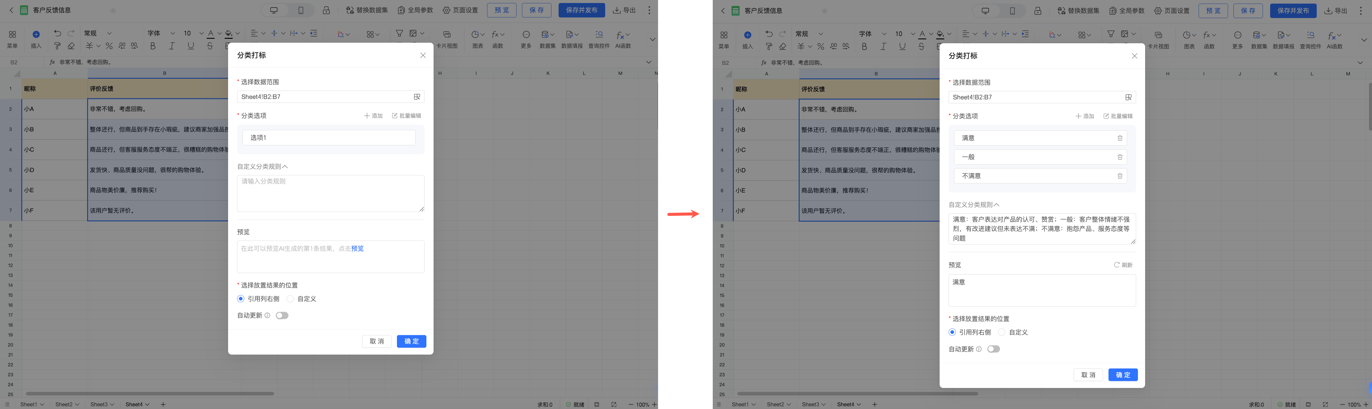
Task: Delete the 满意 category option
Action: tap(1120, 138)
